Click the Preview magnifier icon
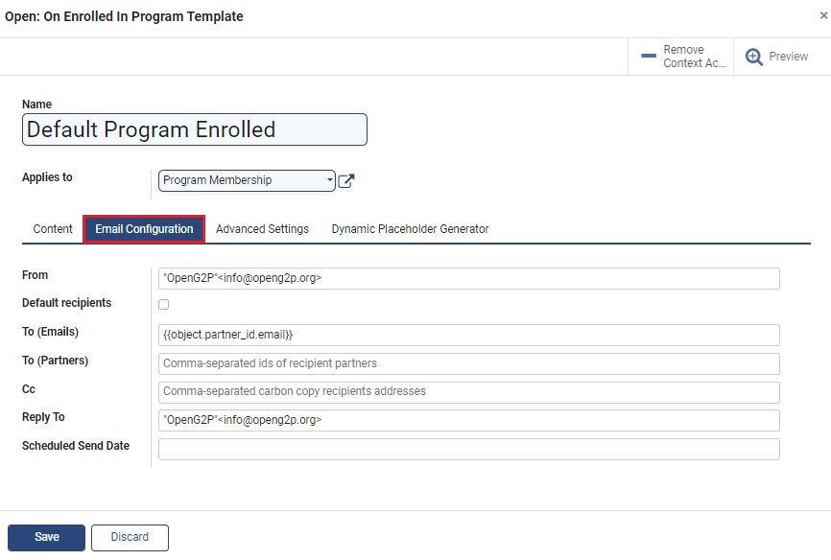Screen dimensions: 831x560 coord(753,57)
